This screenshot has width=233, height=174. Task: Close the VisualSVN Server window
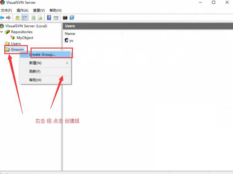(227, 2)
